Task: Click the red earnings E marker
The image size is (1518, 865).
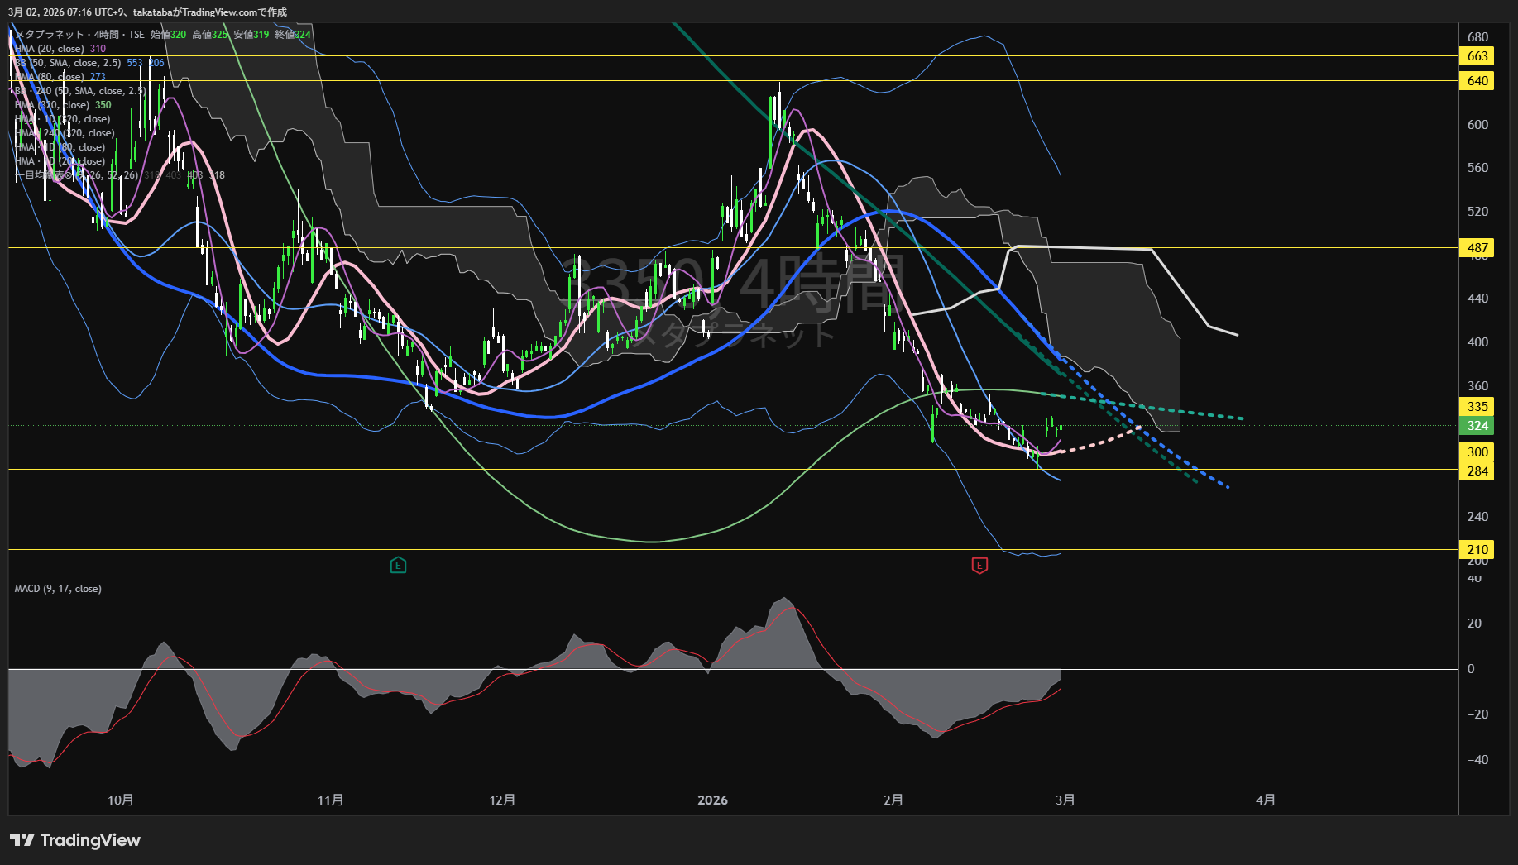Action: coord(979,566)
